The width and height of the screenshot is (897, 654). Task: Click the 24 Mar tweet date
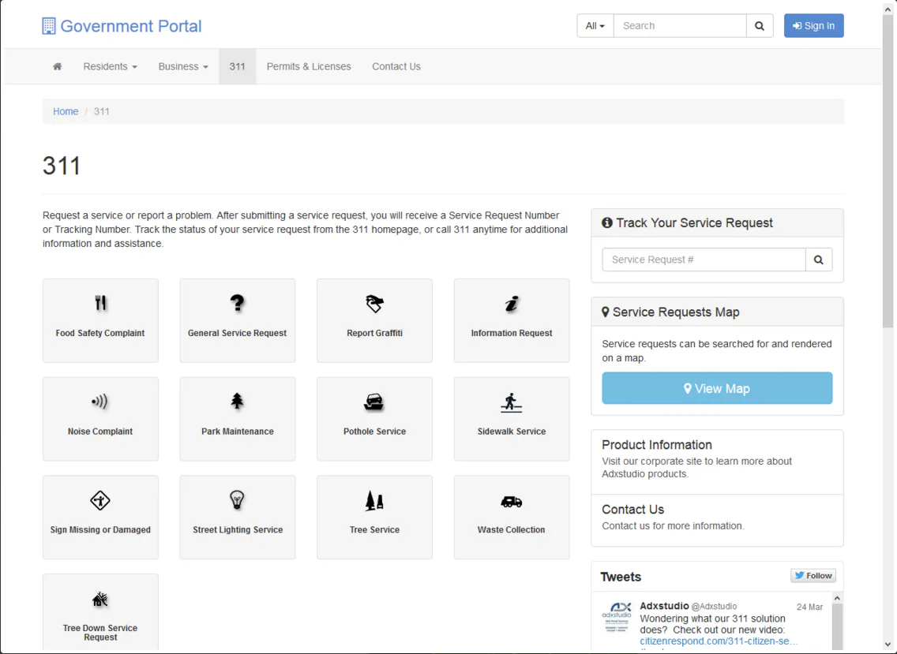click(x=809, y=607)
